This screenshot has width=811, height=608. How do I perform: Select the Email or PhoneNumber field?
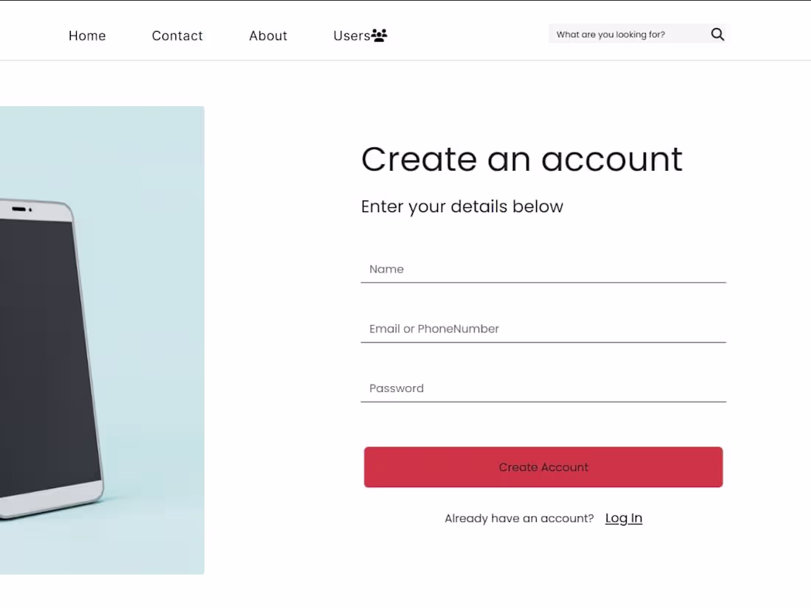[543, 329]
